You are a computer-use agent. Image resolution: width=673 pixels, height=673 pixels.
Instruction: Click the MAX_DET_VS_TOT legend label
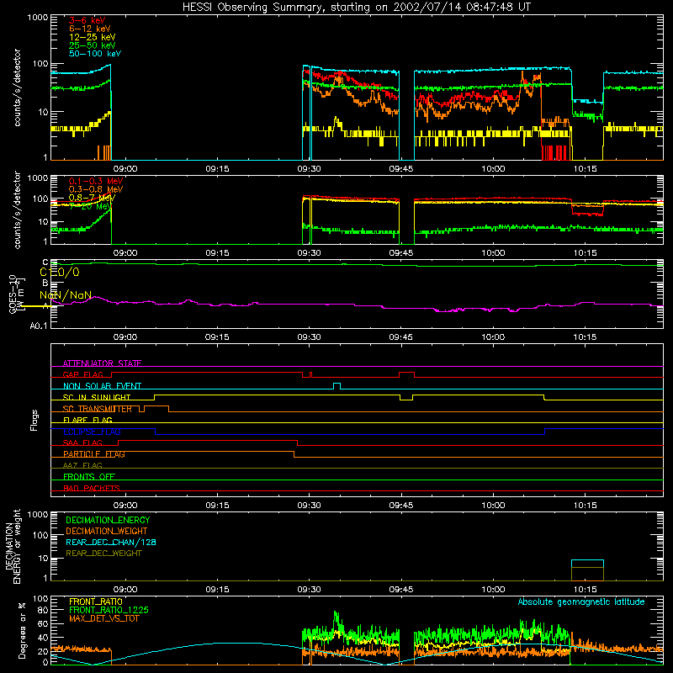pos(103,618)
